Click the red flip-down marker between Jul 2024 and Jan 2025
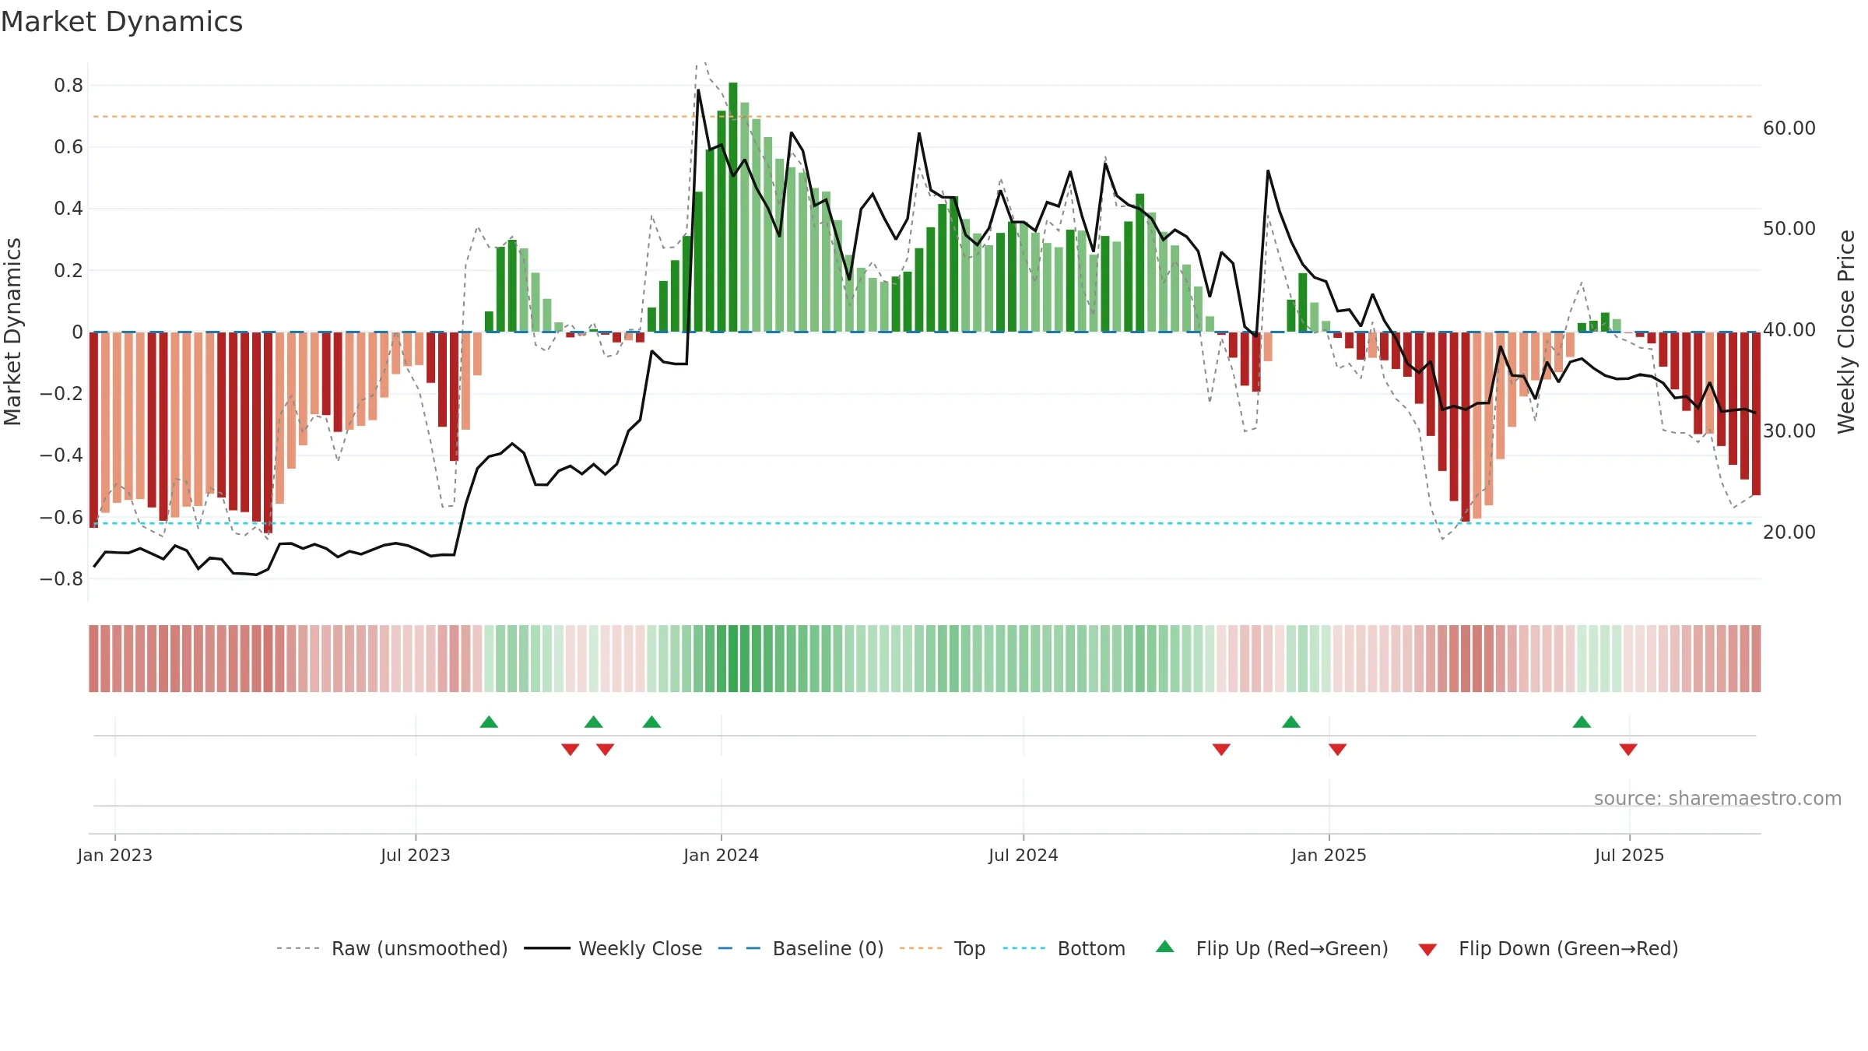Screen dimensions: 1868x1051 pyautogui.click(x=1221, y=749)
